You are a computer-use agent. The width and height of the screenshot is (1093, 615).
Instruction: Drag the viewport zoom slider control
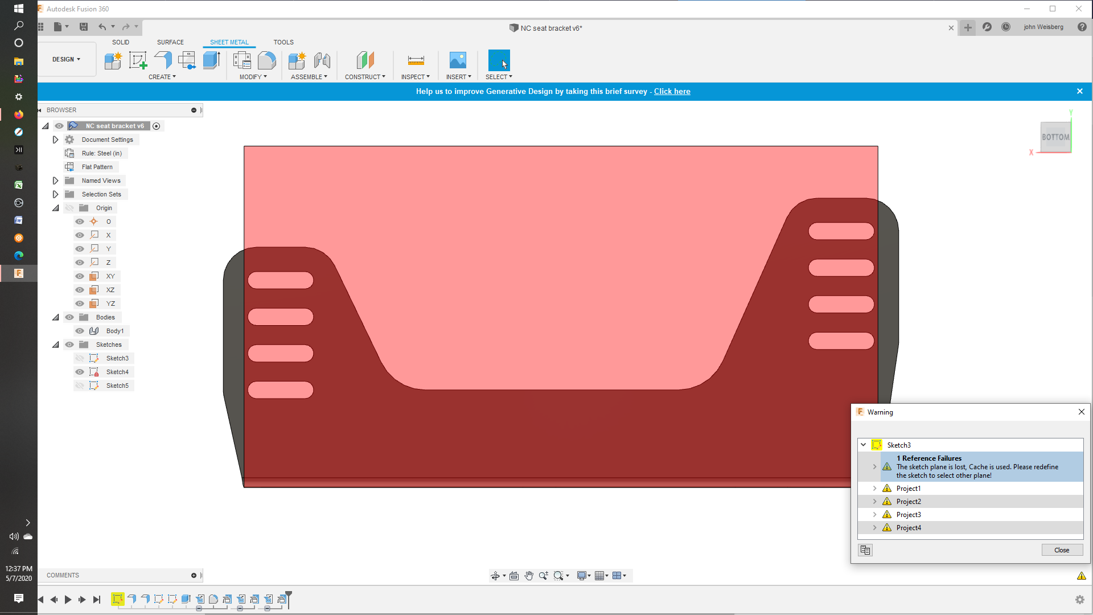tap(544, 575)
